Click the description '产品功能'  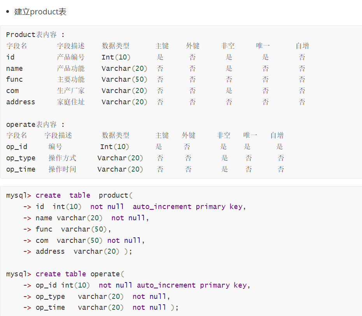click(x=71, y=68)
